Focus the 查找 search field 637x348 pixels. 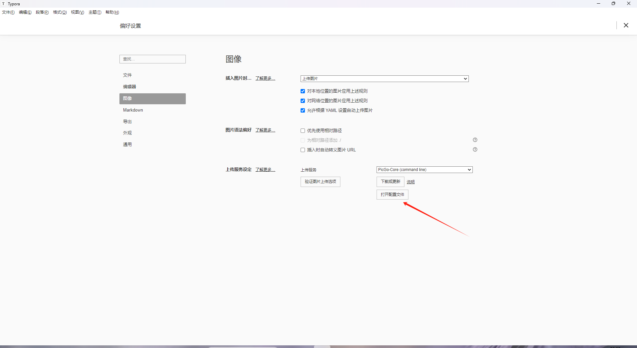(x=152, y=59)
